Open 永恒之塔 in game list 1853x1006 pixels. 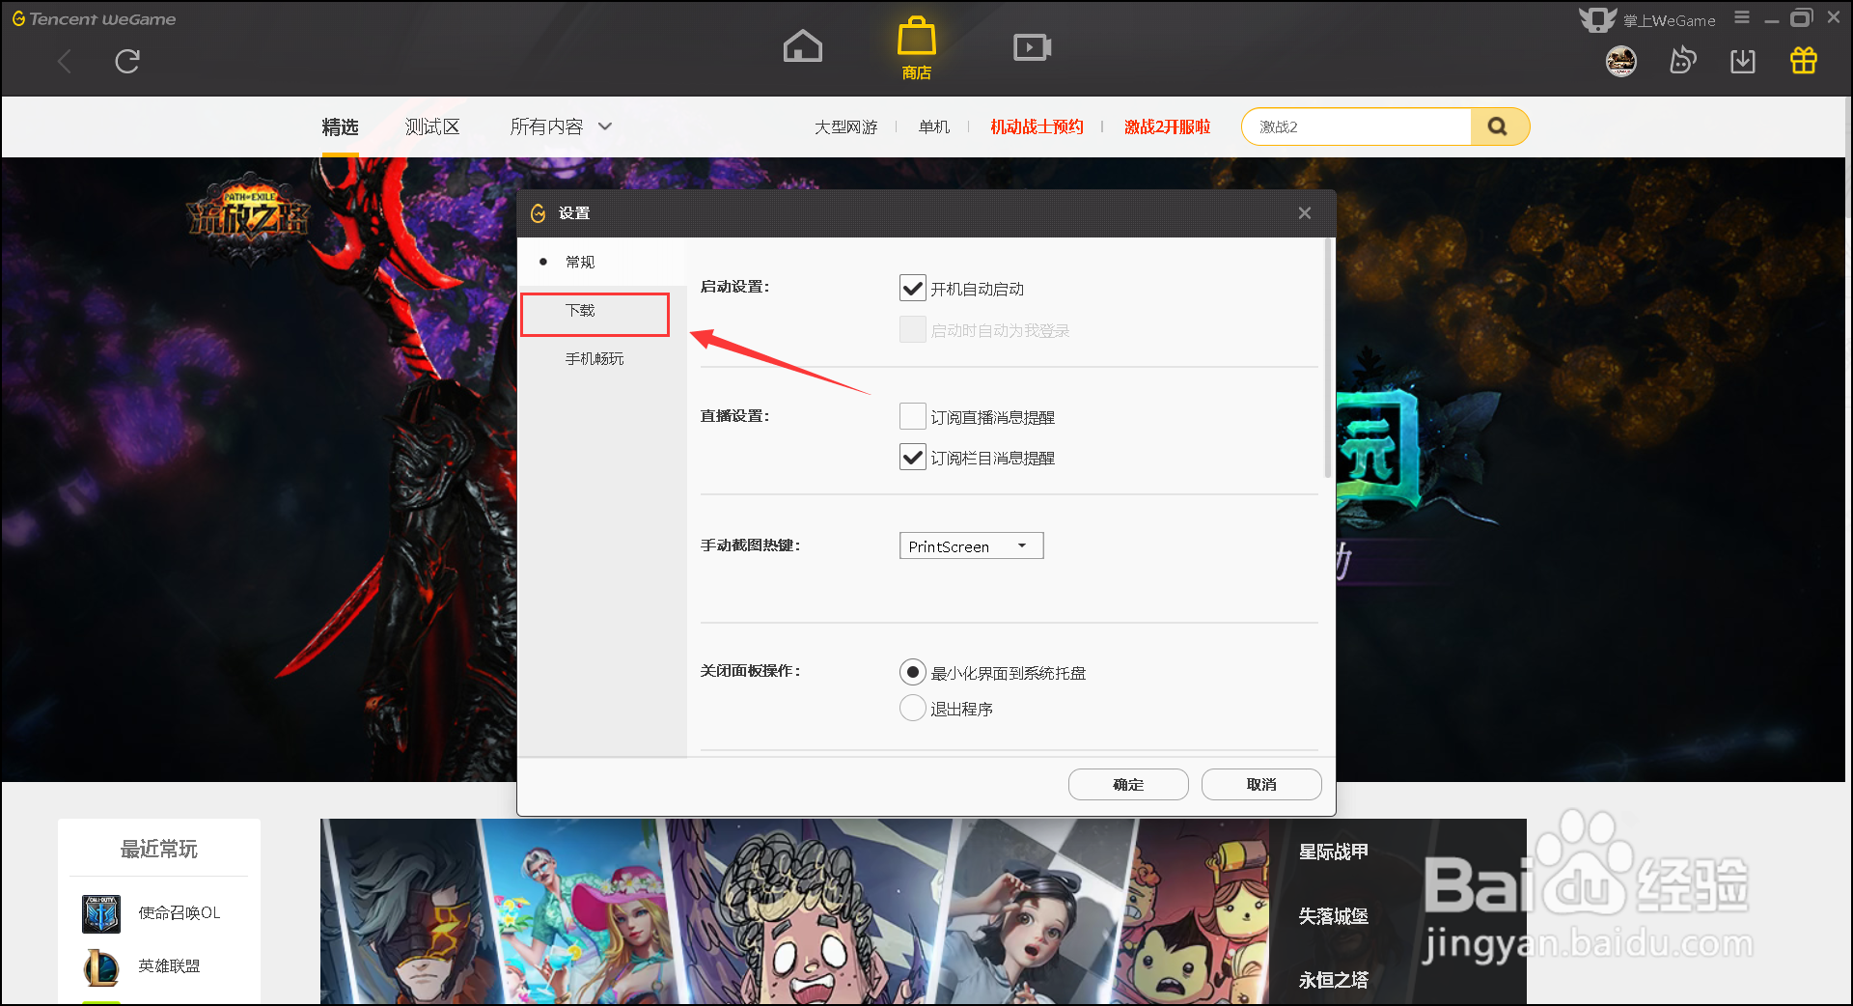pos(1333,980)
